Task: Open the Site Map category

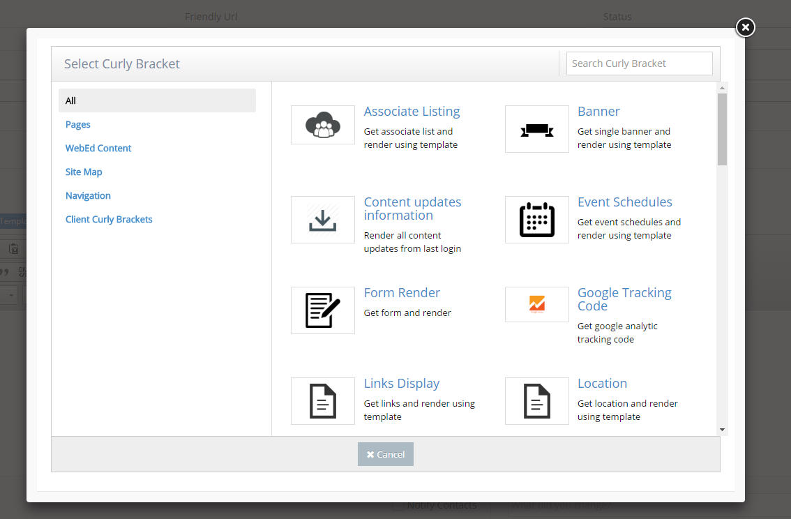Action: [x=84, y=172]
